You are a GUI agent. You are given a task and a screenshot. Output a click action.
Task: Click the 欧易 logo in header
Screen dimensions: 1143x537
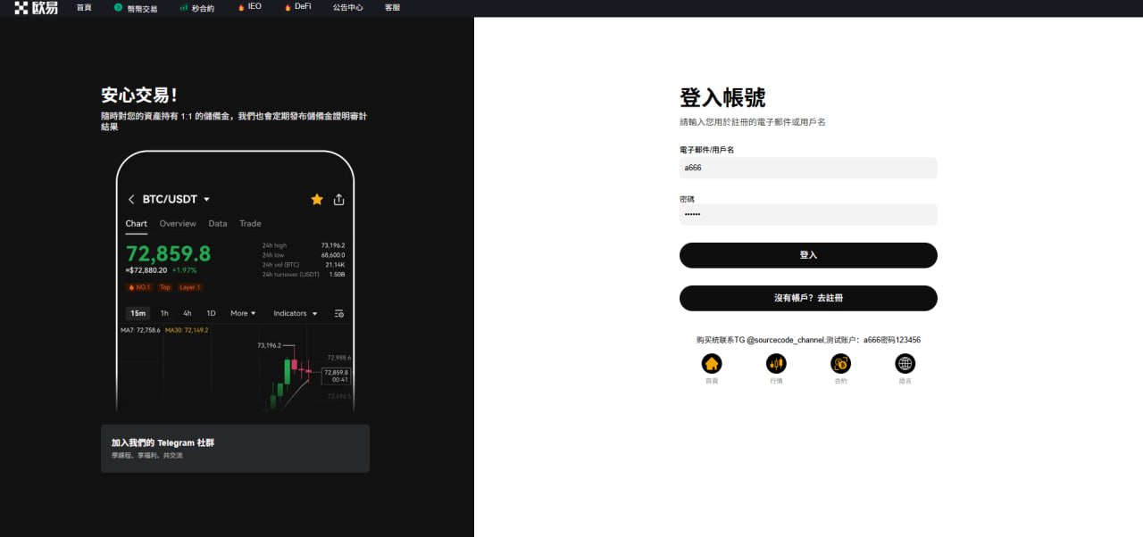click(36, 7)
